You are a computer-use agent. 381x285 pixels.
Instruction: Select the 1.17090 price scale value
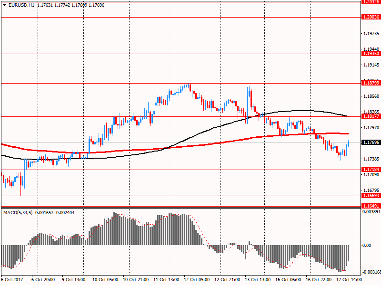pyautogui.click(x=371, y=174)
